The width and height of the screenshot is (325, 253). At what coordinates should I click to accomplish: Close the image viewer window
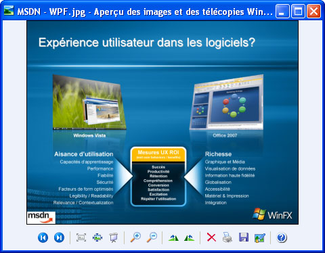313,11
